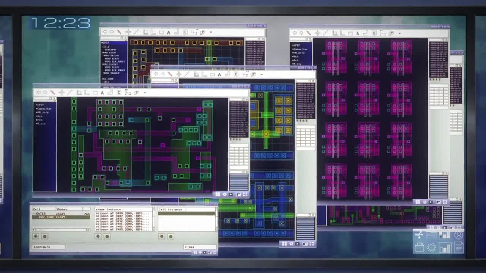Click the move crosshair tool in rightmost window
486x273 pixels.
(318, 33)
